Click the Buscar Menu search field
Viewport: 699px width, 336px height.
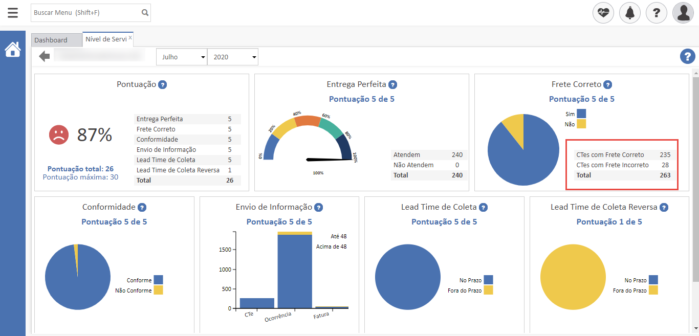point(84,13)
